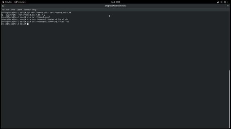Image resolution: width=231 pixels, height=129 pixels.
Task: Open the Help menu
Action: tap(34, 10)
